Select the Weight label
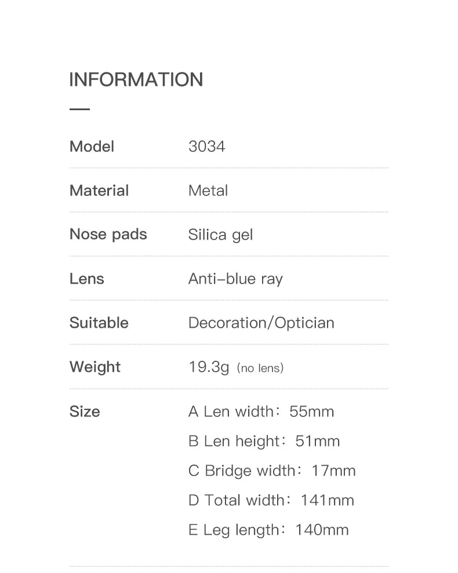Image resolution: width=458 pixels, height=573 pixels. point(94,367)
